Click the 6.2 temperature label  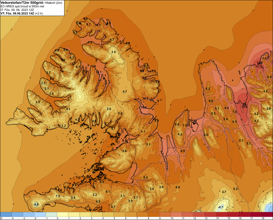208,89
